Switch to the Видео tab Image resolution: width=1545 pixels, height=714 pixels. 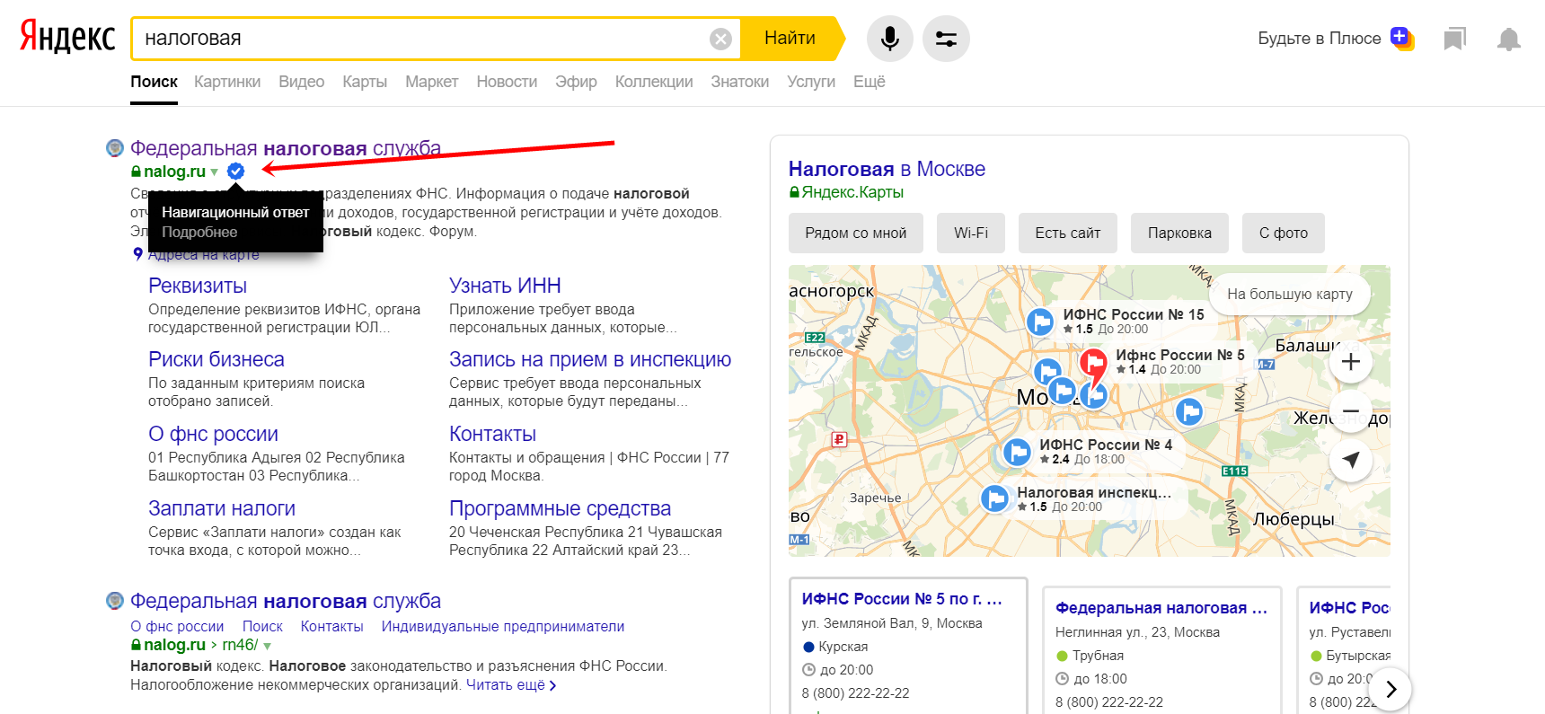click(302, 82)
